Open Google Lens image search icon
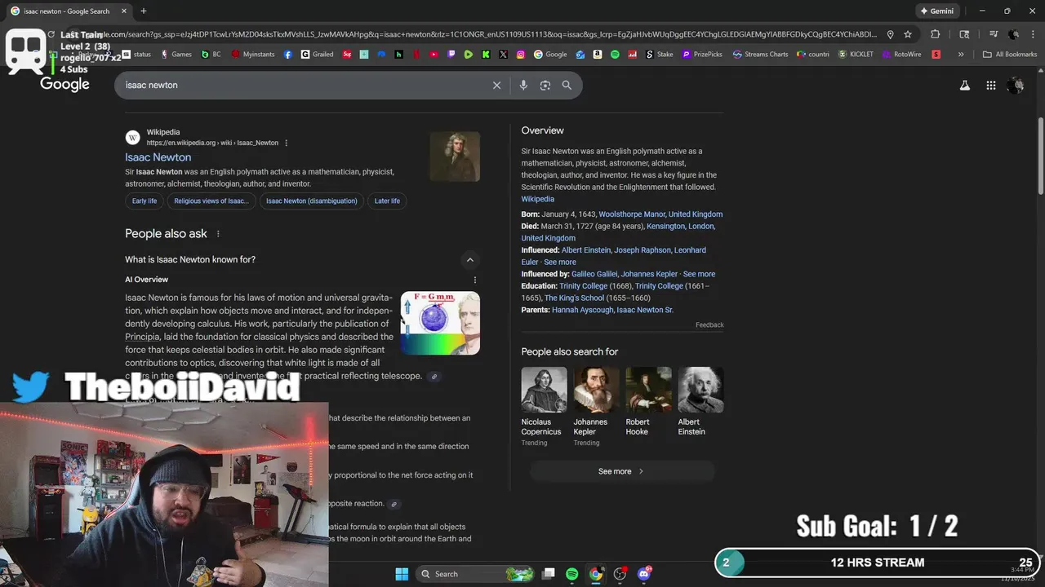This screenshot has width=1045, height=587. (x=545, y=85)
